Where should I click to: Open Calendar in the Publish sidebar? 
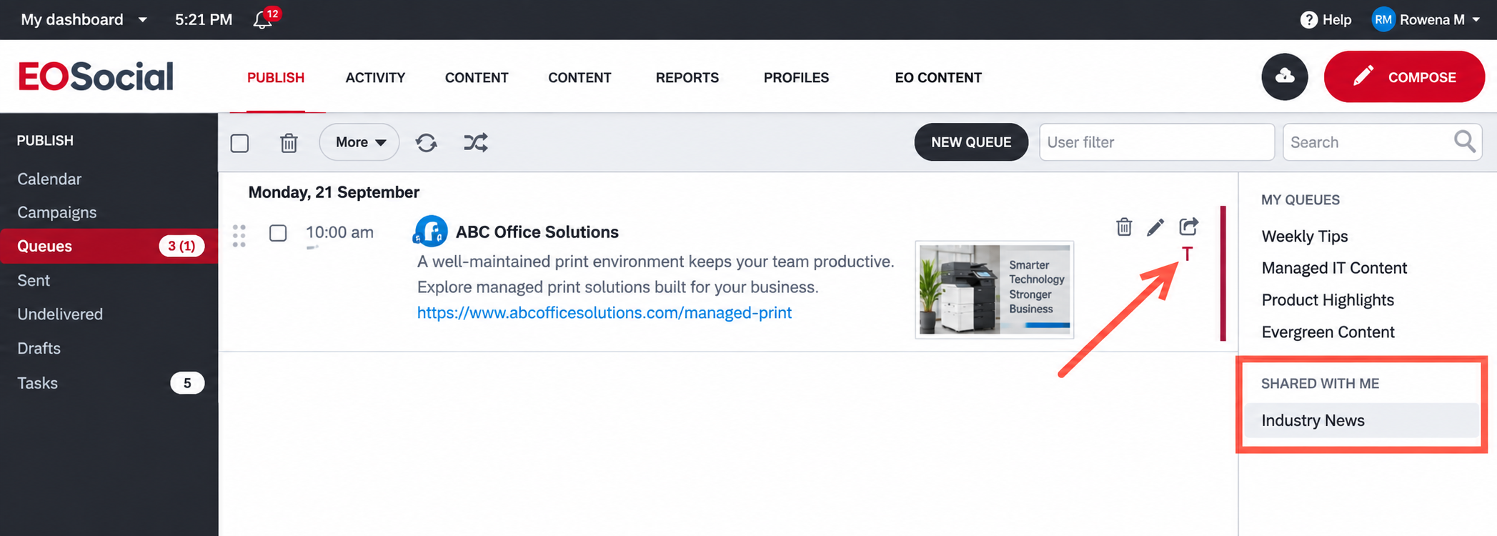coord(49,179)
